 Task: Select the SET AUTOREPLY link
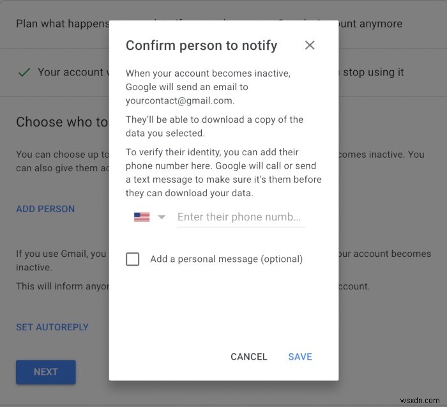(52, 327)
